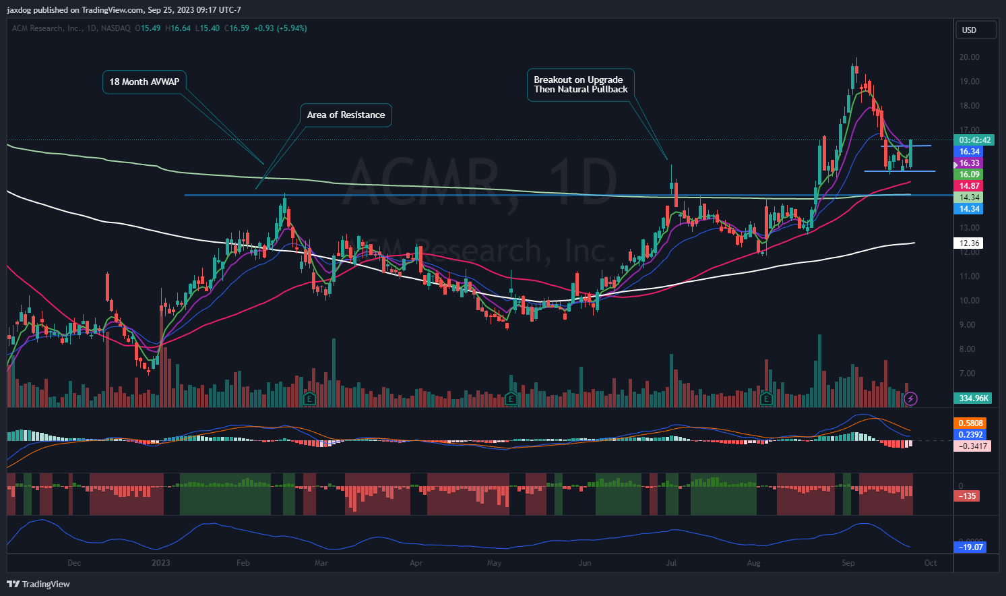
Task: Click the blue 0.2392 MACD label
Action: [972, 435]
